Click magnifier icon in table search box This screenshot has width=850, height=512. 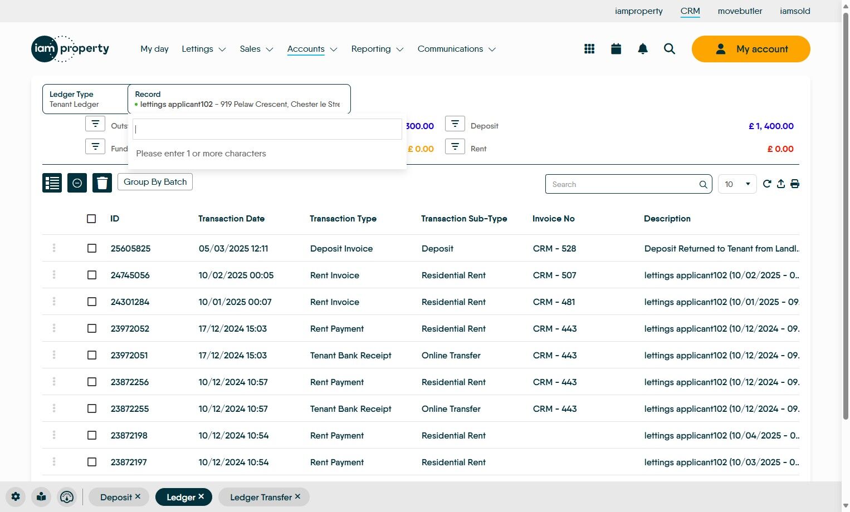point(703,185)
